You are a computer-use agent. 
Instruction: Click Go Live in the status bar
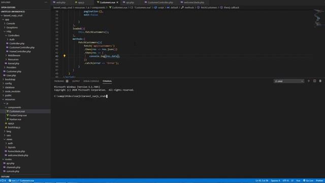pos(308,180)
